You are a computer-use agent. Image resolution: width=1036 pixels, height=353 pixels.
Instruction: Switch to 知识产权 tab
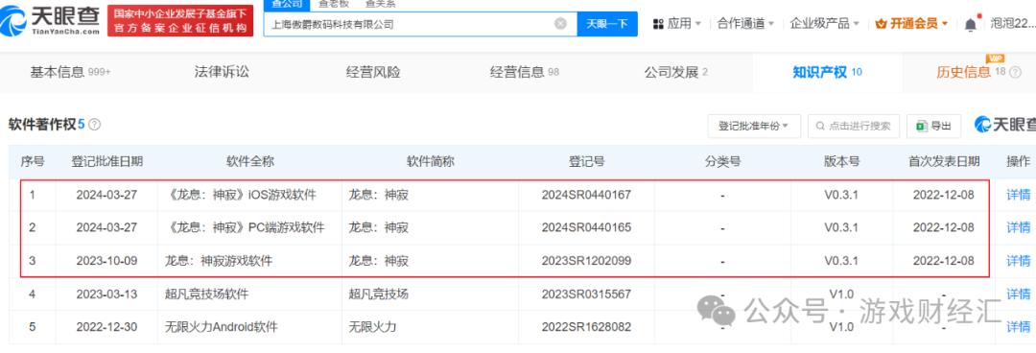click(x=827, y=72)
